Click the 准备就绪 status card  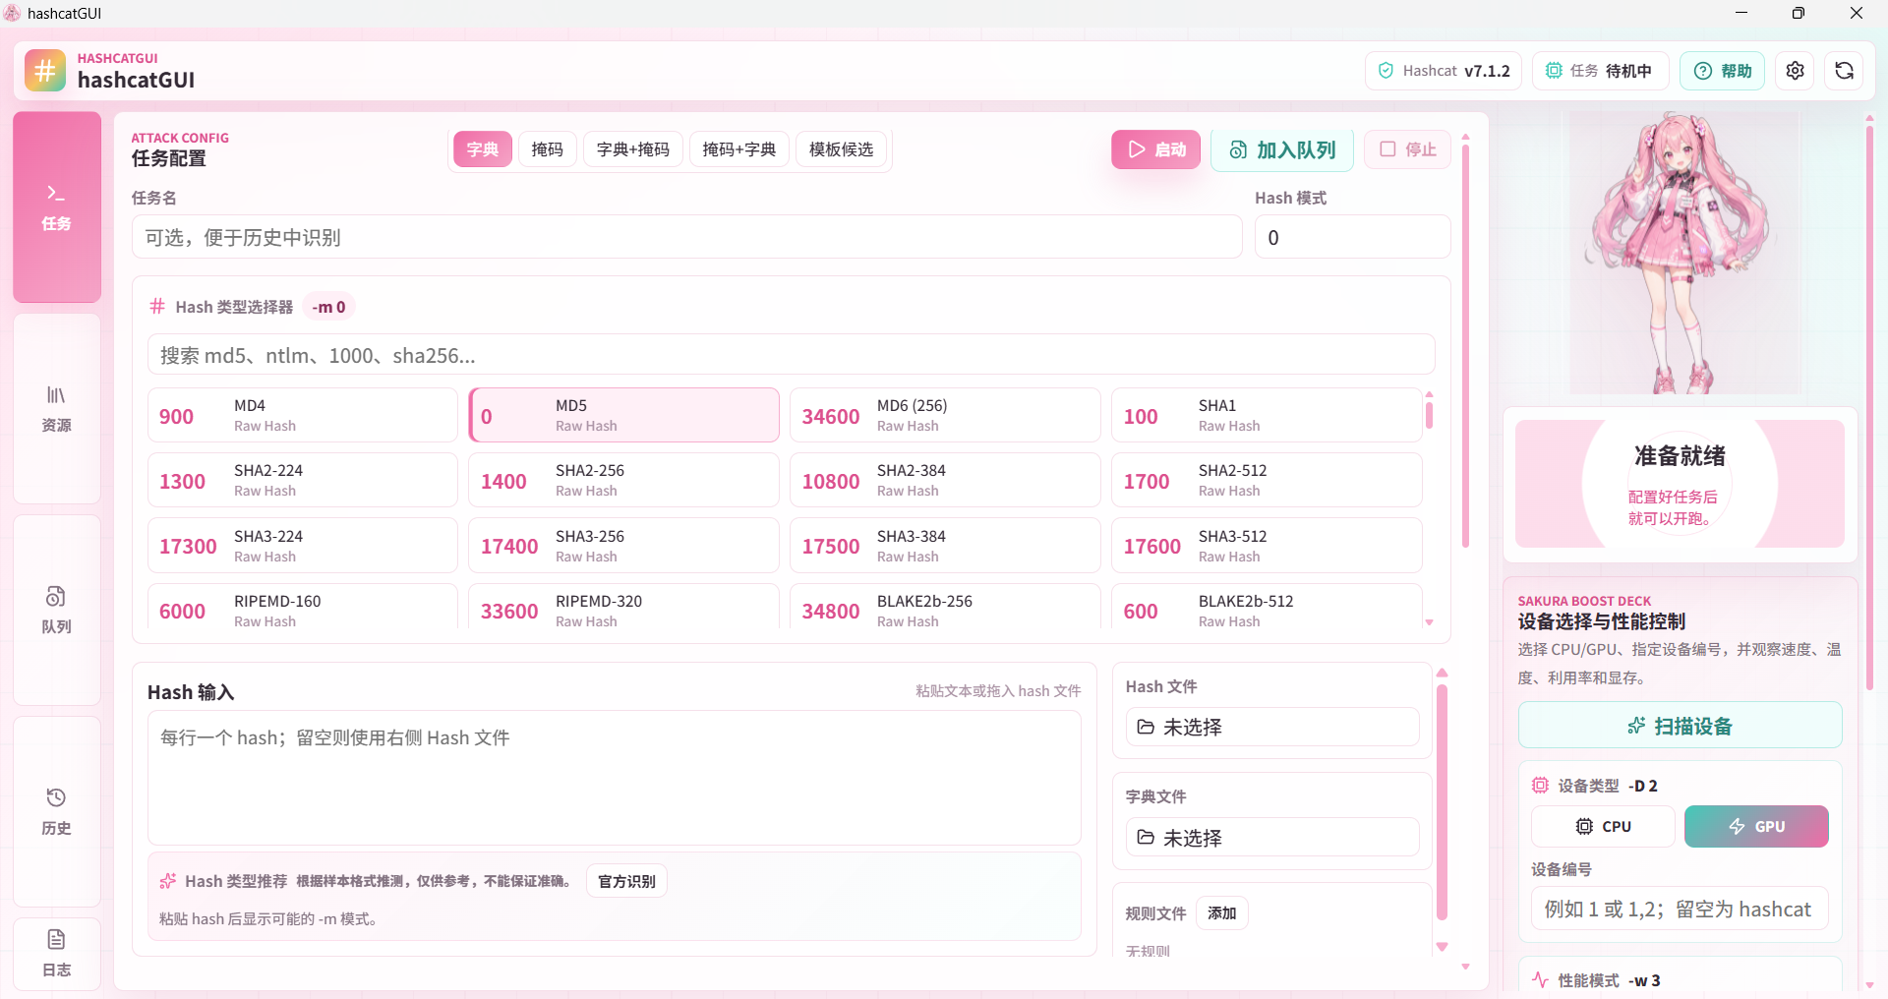click(x=1680, y=484)
